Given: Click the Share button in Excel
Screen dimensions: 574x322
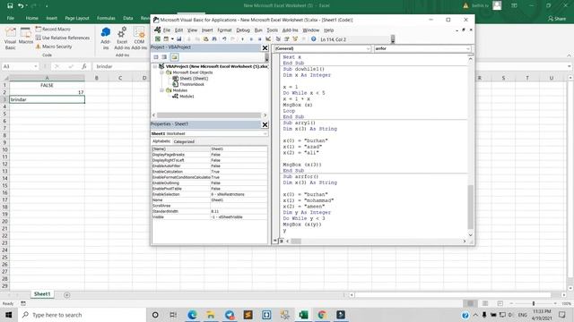Looking at the screenshot, I should [557, 18].
